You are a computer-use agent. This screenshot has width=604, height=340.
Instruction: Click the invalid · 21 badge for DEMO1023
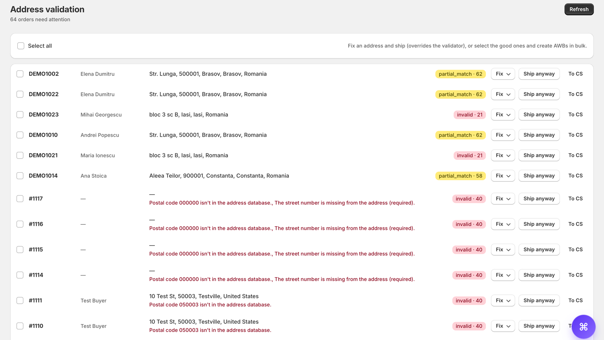coord(470,115)
